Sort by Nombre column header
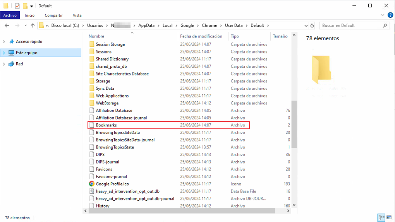 [x=96, y=36]
